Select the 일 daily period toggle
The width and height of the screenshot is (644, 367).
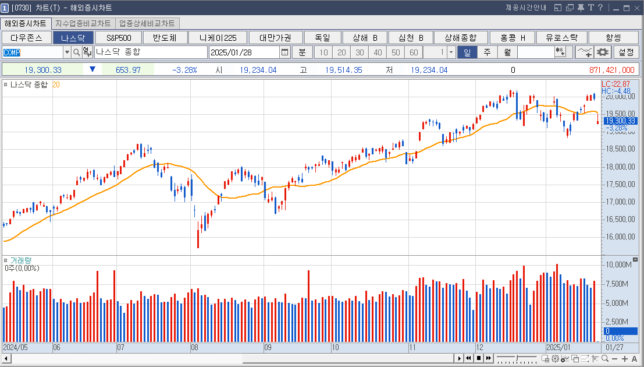[467, 52]
